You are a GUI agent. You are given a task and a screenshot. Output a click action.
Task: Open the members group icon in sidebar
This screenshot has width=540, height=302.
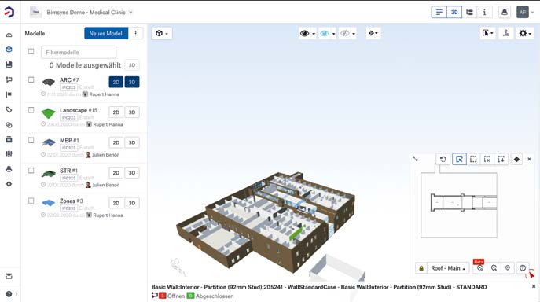point(9,154)
